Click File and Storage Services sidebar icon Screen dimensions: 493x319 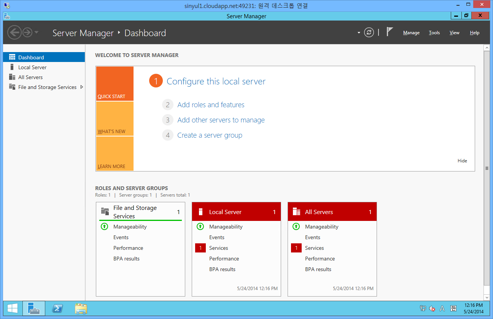[12, 87]
